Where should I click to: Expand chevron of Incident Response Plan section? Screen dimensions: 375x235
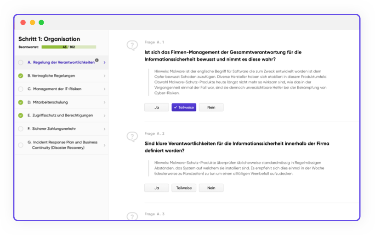[104, 145]
